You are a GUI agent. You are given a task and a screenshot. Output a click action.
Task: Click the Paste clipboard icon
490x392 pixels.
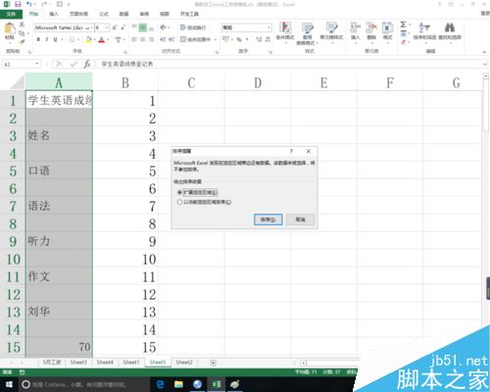pos(9,28)
